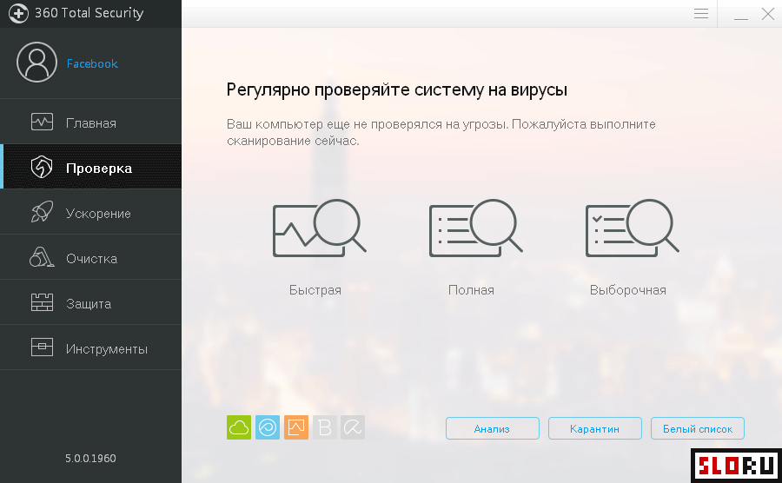The width and height of the screenshot is (782, 483).
Task: Start the Быстрая scan icon
Action: pos(319,228)
